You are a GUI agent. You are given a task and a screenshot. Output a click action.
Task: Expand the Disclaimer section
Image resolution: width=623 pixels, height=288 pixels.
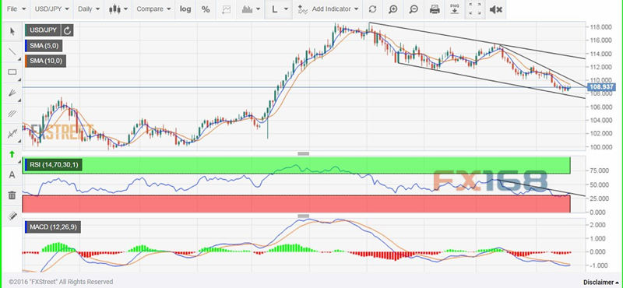coord(601,283)
